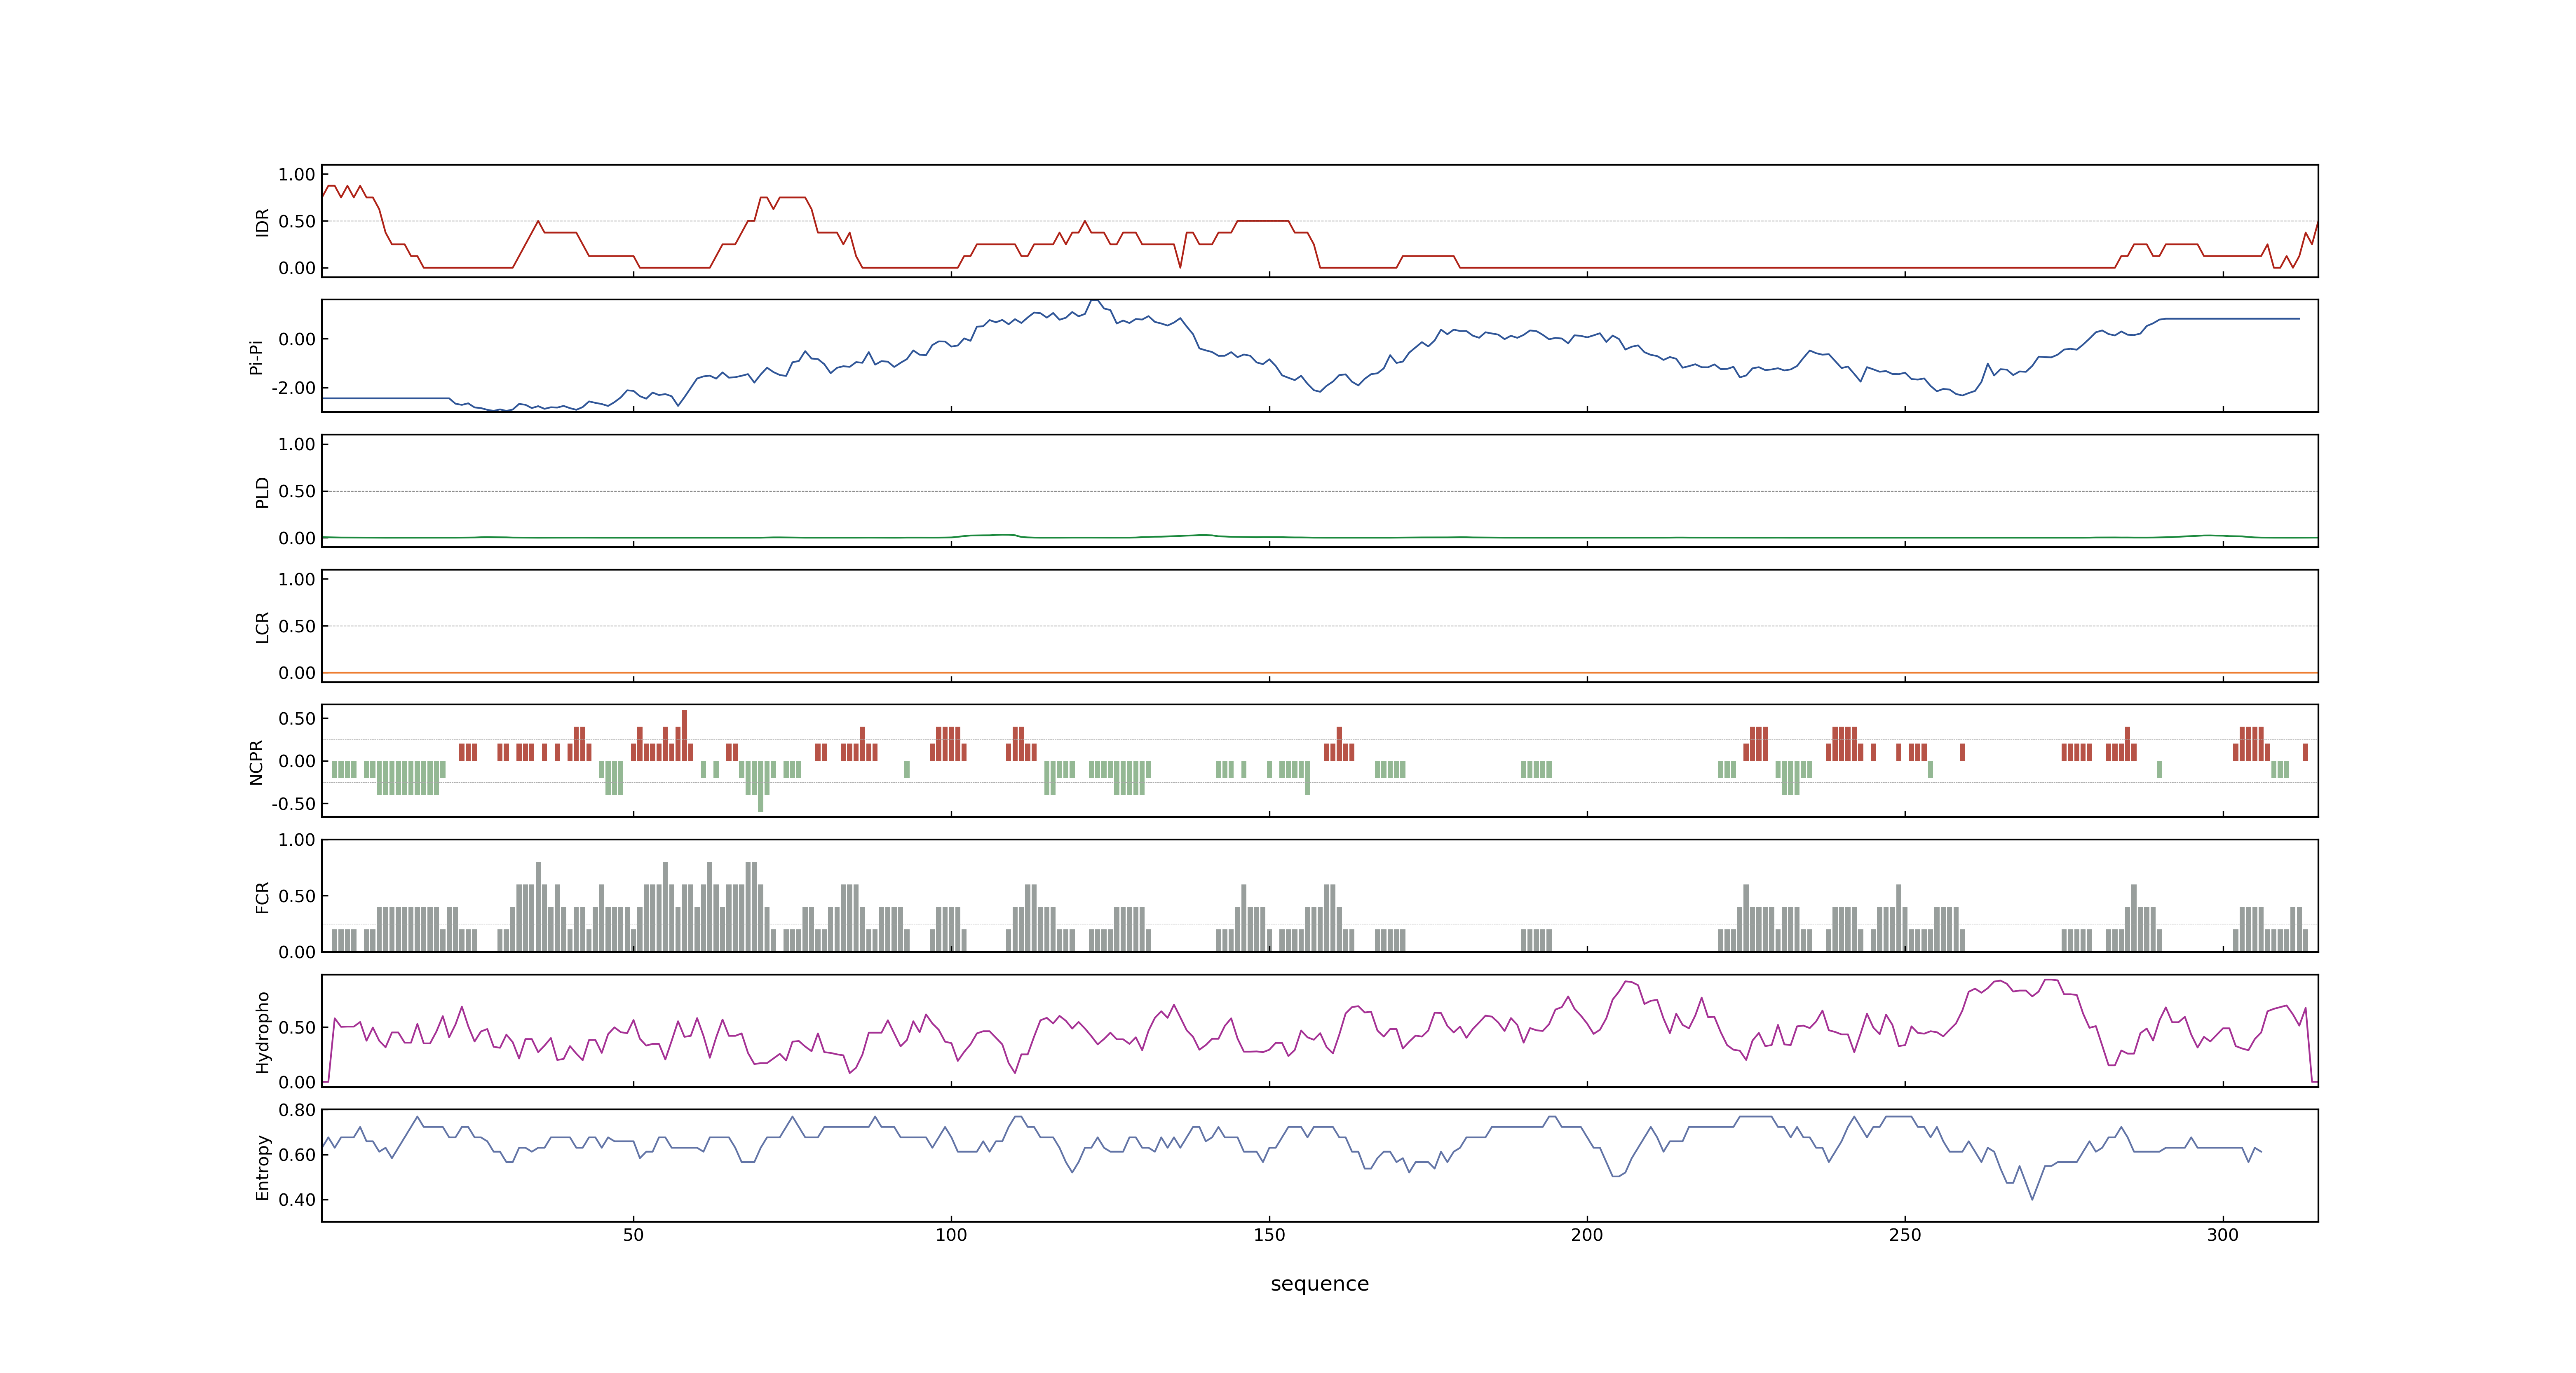Click x-axis tick label 300
The width and height of the screenshot is (2576, 1373).
tap(2223, 1235)
